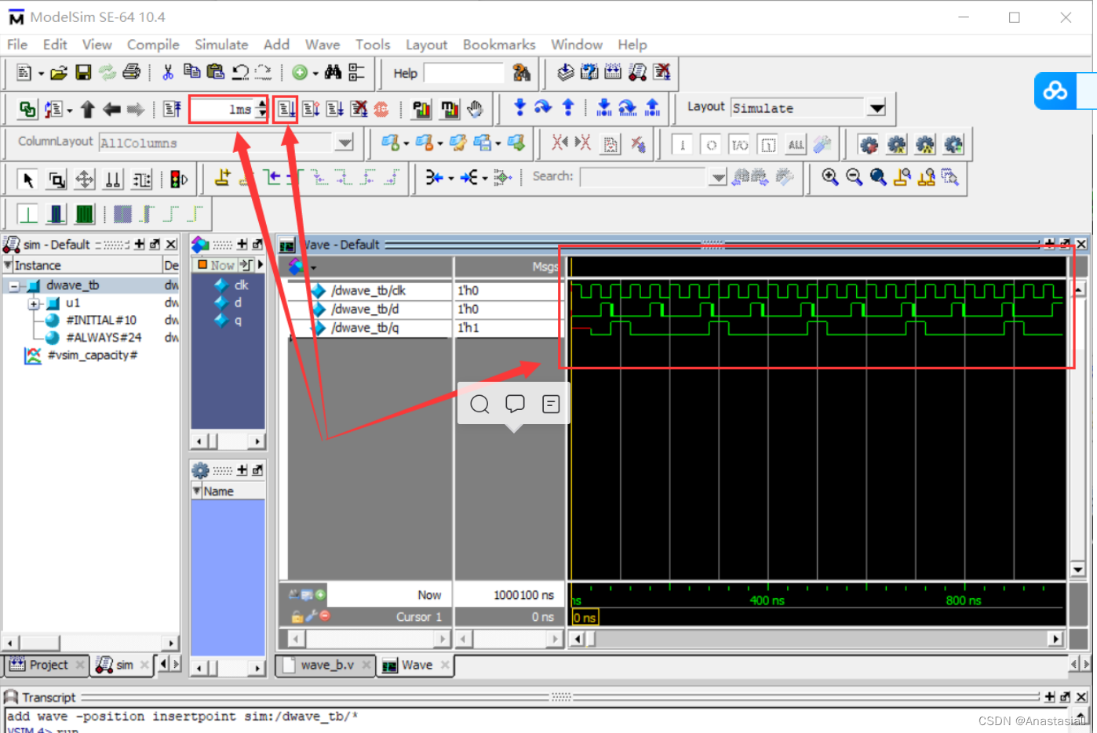Open the Search field dropdown arrow
1097x733 pixels.
click(717, 177)
